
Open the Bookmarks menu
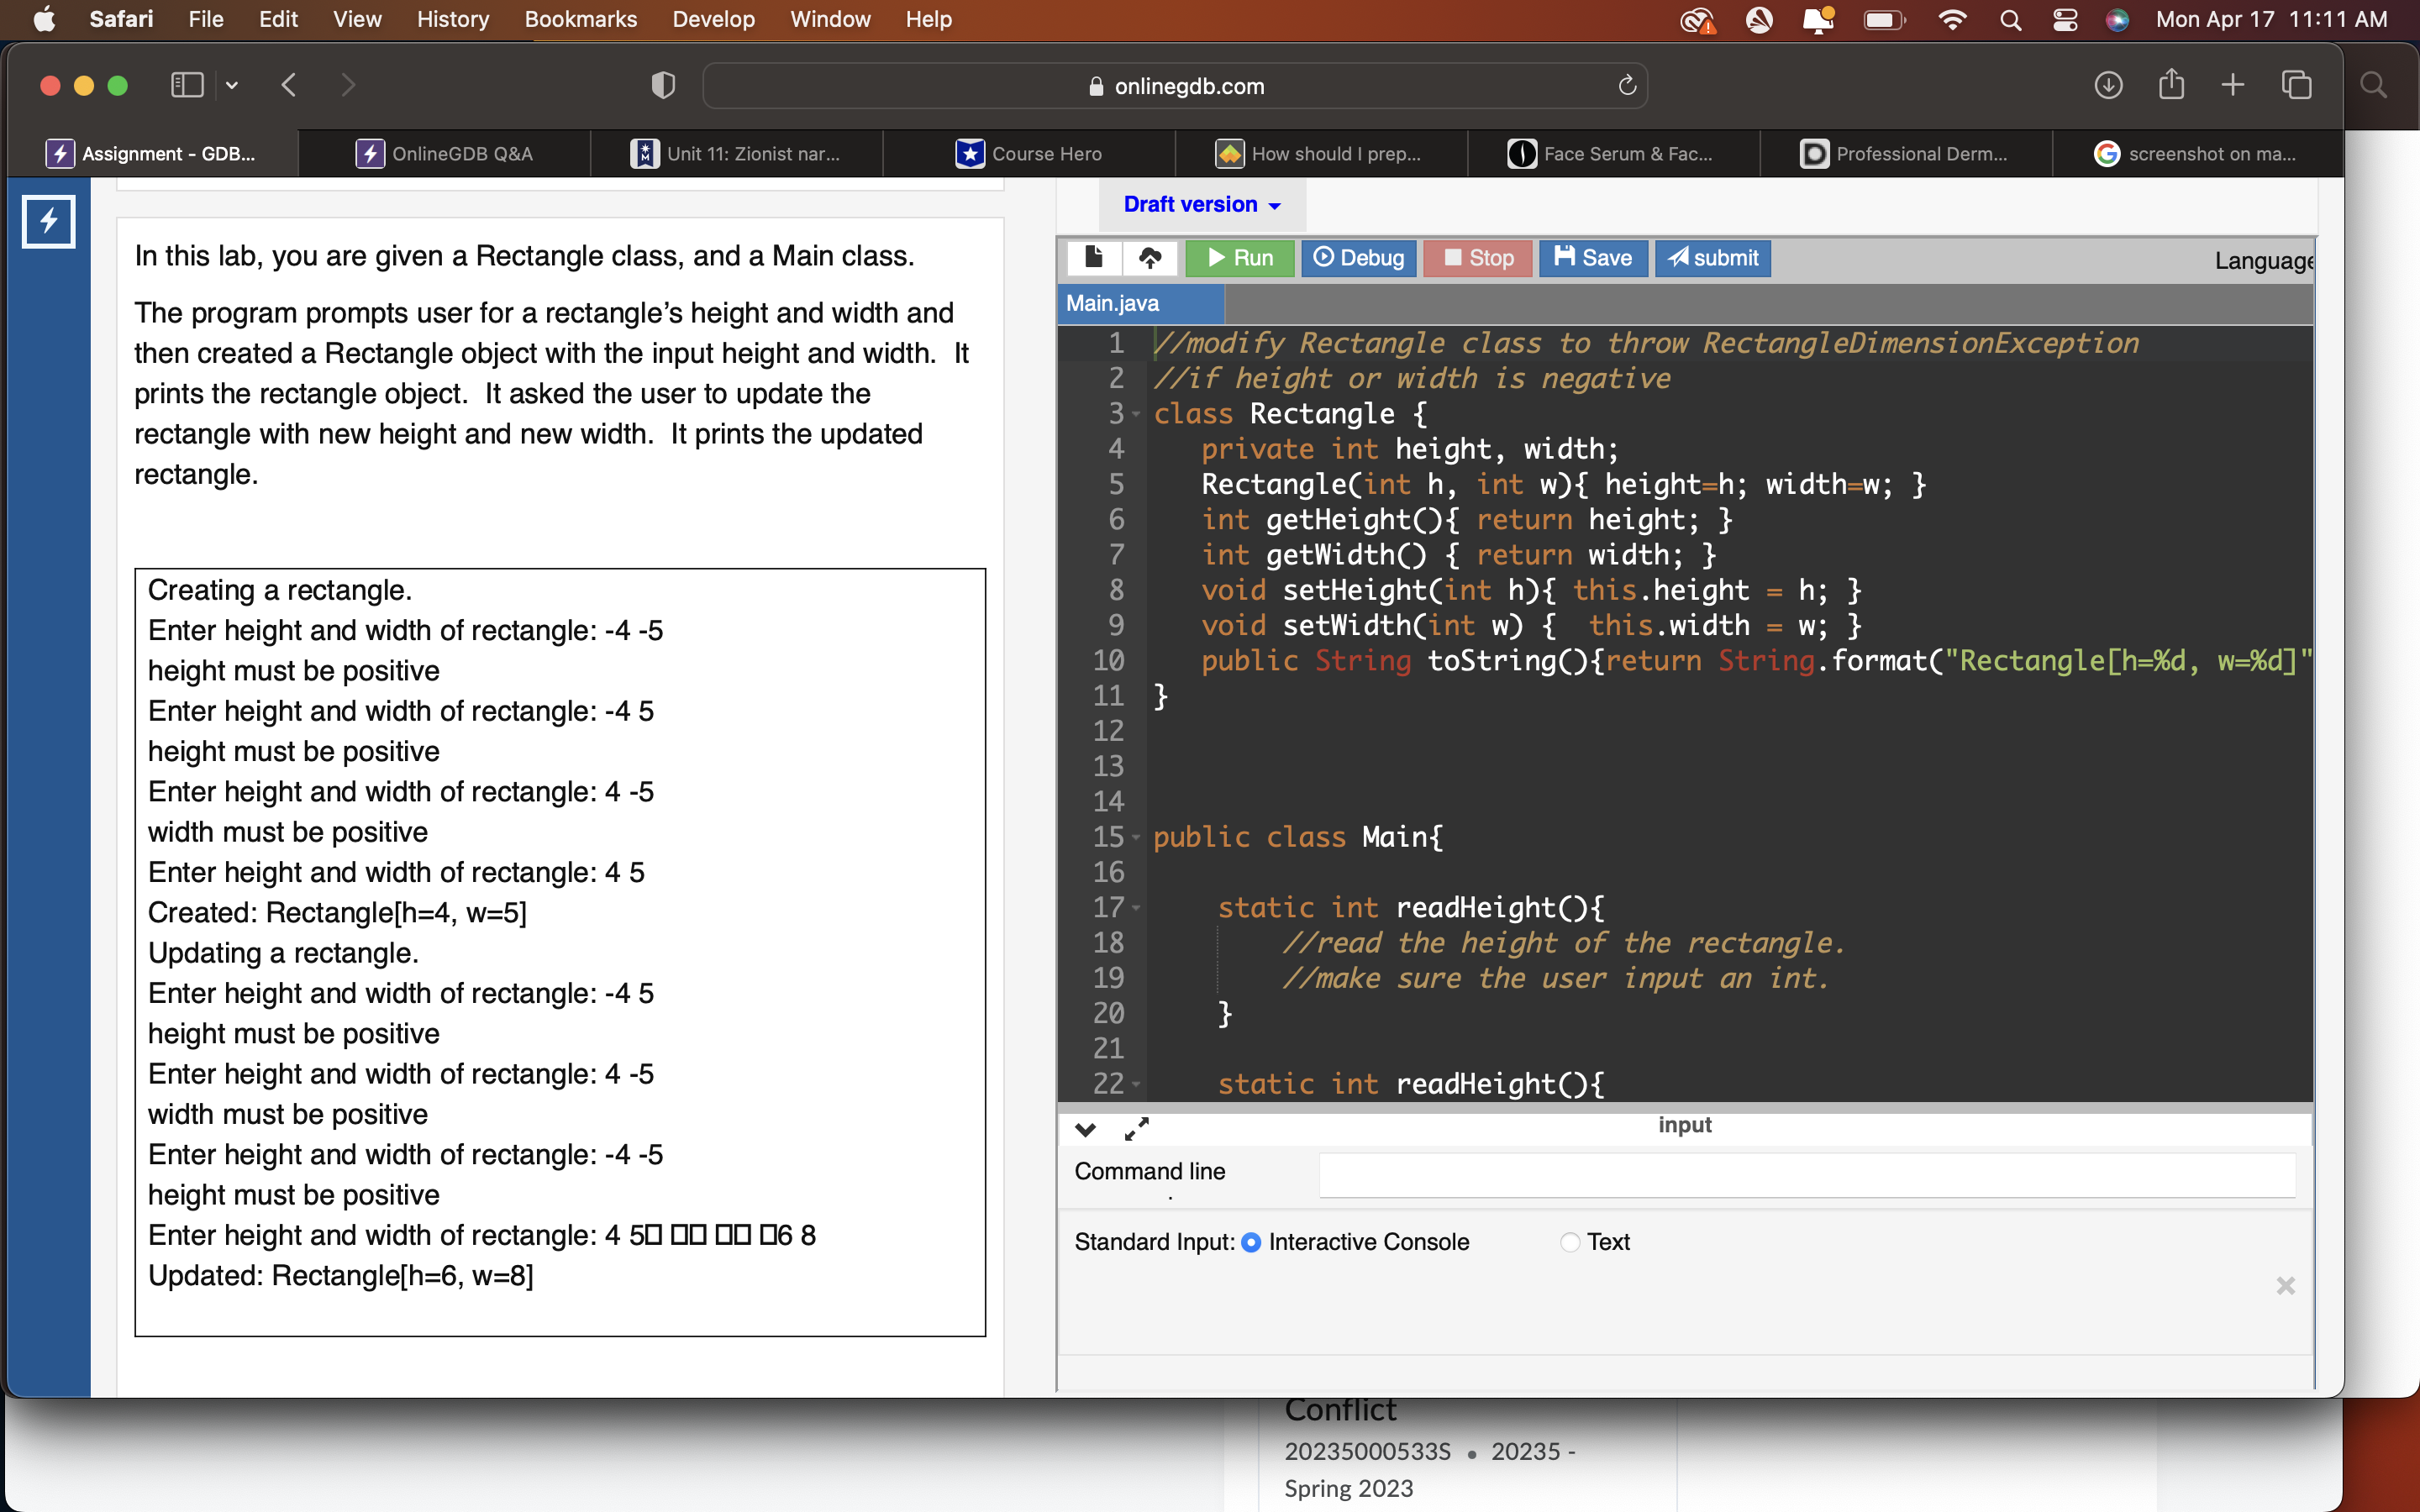pyautogui.click(x=580, y=19)
